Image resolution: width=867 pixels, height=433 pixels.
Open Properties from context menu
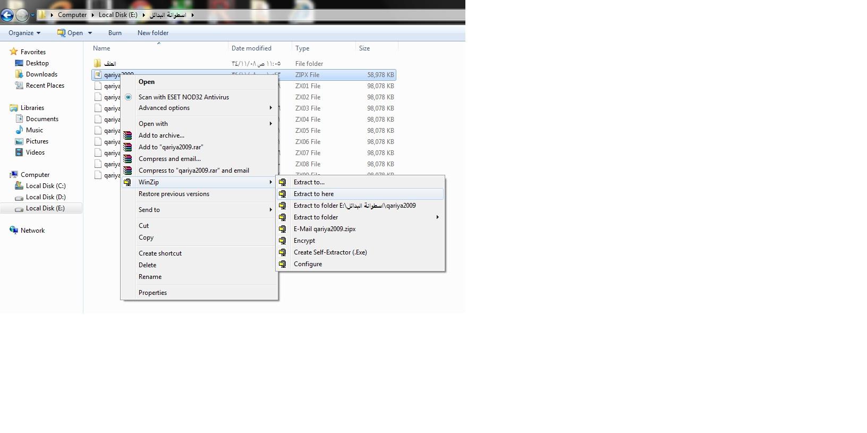coord(199,293)
